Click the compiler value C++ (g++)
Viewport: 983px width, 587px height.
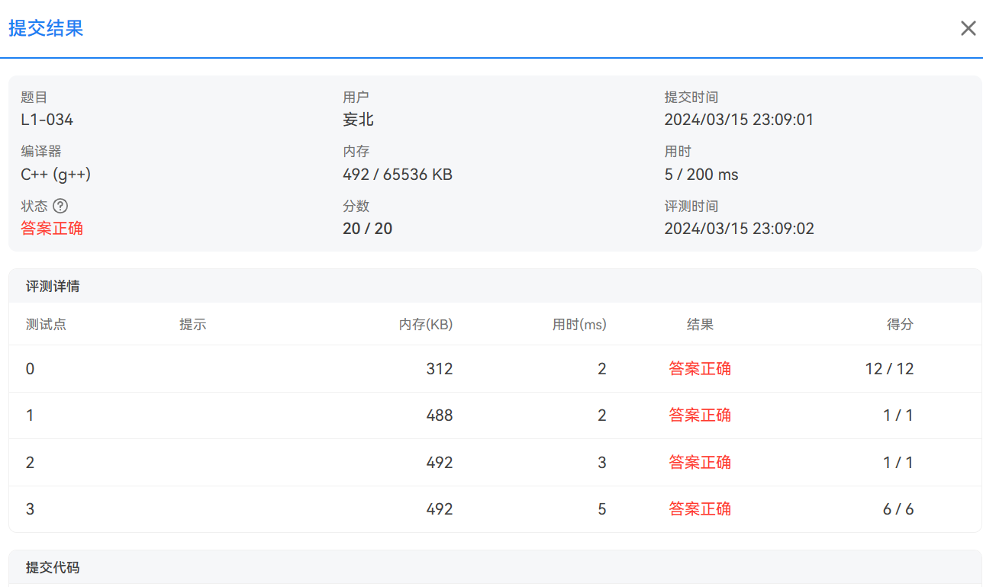click(56, 175)
